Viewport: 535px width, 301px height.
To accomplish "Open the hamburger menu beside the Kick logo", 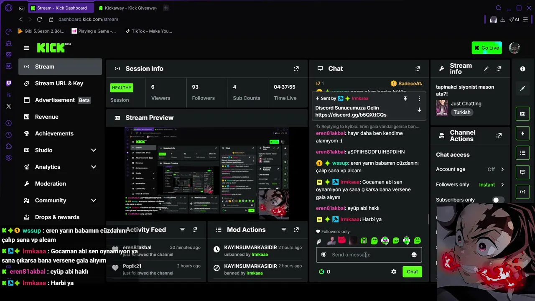I will tap(27, 48).
